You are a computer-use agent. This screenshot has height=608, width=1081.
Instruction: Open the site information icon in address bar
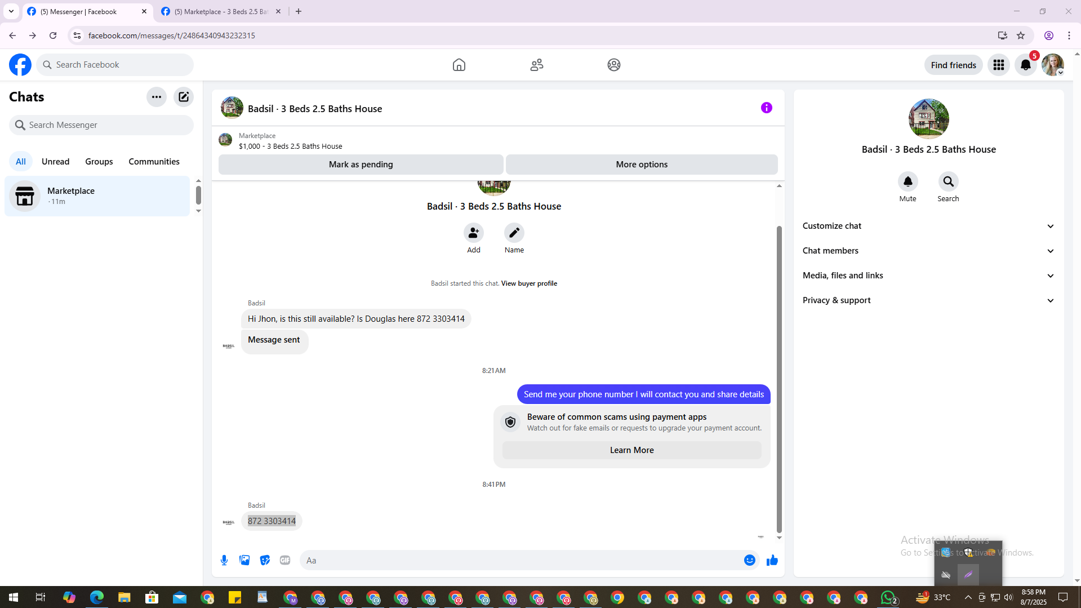(77, 35)
